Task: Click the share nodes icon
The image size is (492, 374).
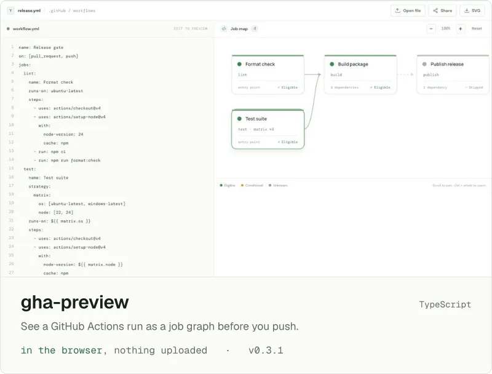Action: [x=435, y=10]
